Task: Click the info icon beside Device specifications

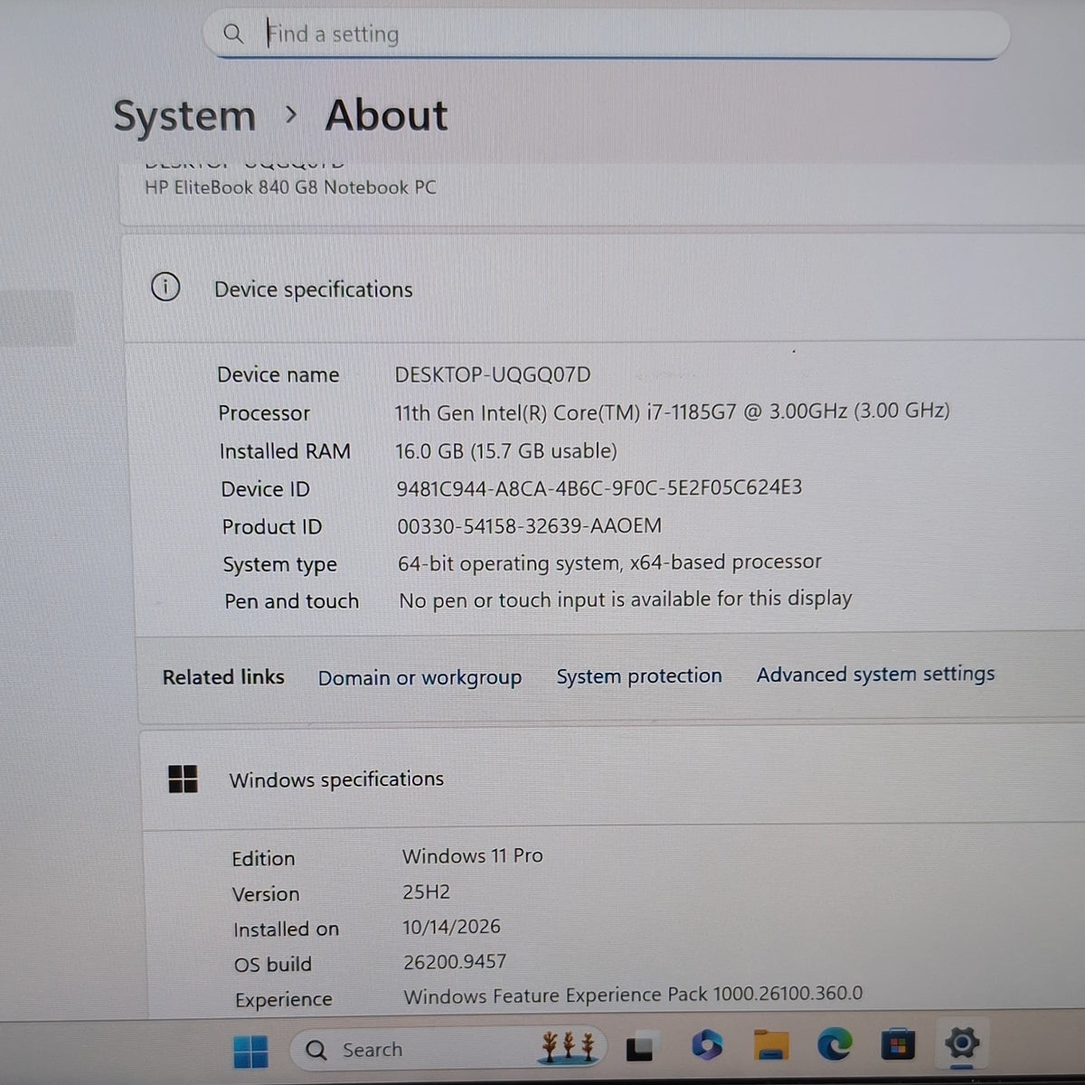Action: (165, 287)
